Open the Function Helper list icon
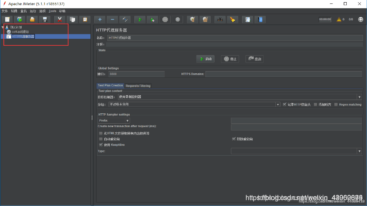Screen dimensions: 367x206 (x=248, y=19)
